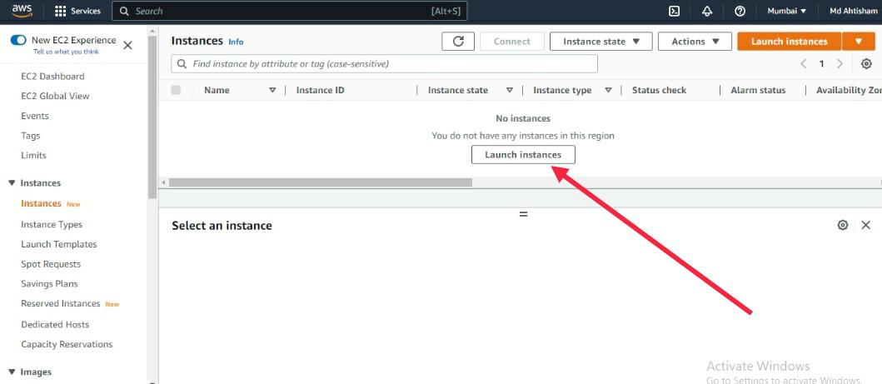Viewport: 882px width, 384px height.
Task: Click the disabled Connect button
Action: click(512, 42)
